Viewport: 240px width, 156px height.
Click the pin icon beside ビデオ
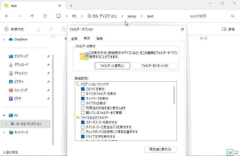(x=48, y=99)
